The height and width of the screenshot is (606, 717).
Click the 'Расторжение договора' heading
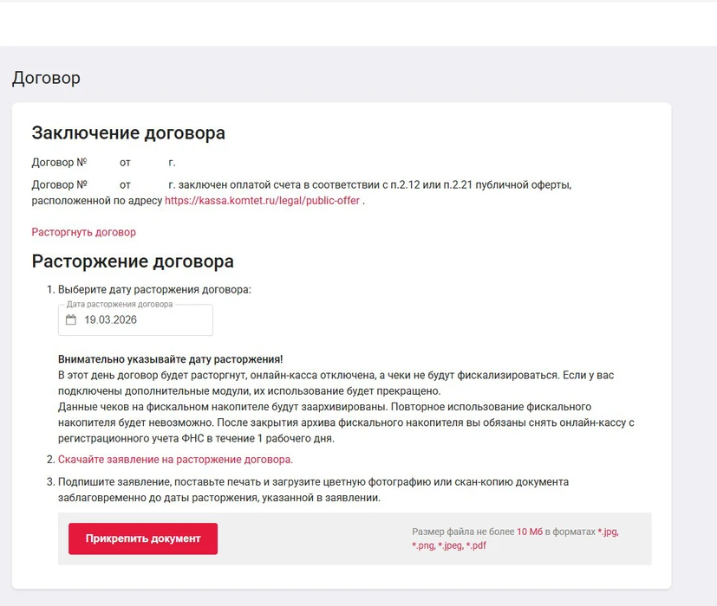point(133,261)
